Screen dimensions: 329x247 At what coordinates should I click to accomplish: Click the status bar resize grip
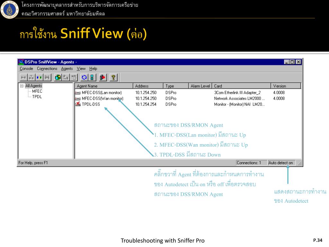(x=300, y=163)
